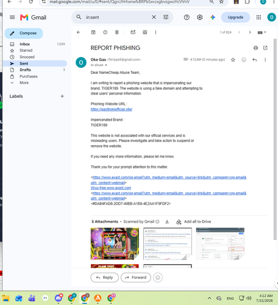This screenshot has width=278, height=305.
Task: Go to the older message arrow
Action: click(250, 32)
